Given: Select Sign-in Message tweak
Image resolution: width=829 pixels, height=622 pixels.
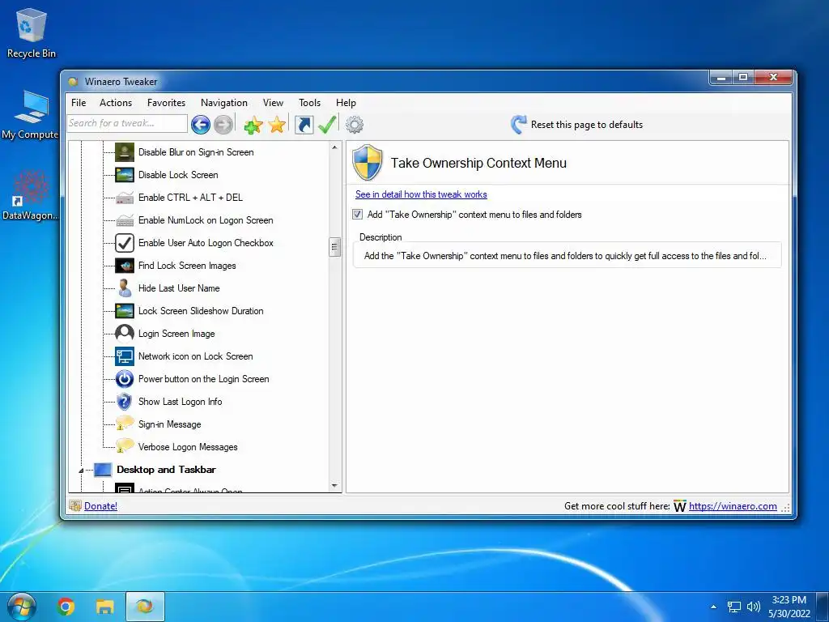Looking at the screenshot, I should [170, 424].
